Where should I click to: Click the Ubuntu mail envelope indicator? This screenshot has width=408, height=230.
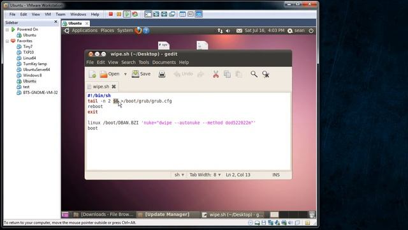click(239, 31)
